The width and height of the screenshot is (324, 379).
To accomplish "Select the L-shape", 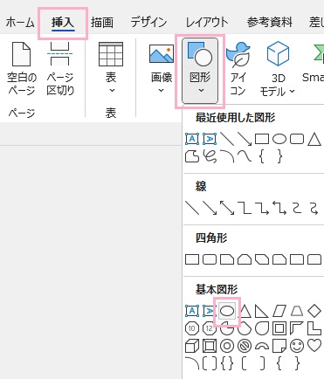I will (x=314, y=328).
